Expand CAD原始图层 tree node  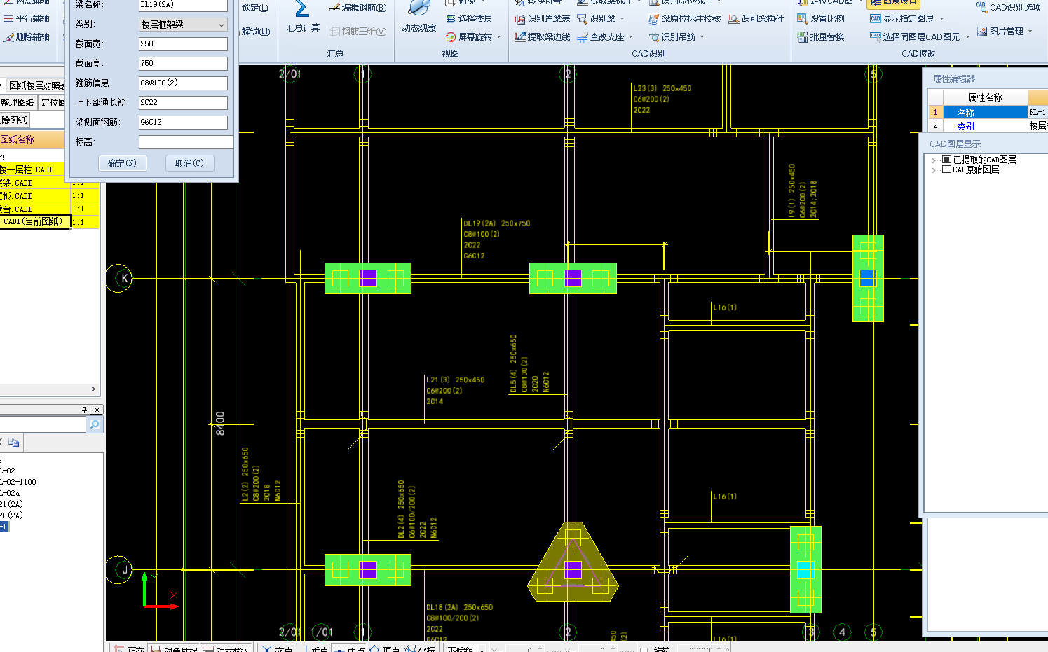[933, 170]
